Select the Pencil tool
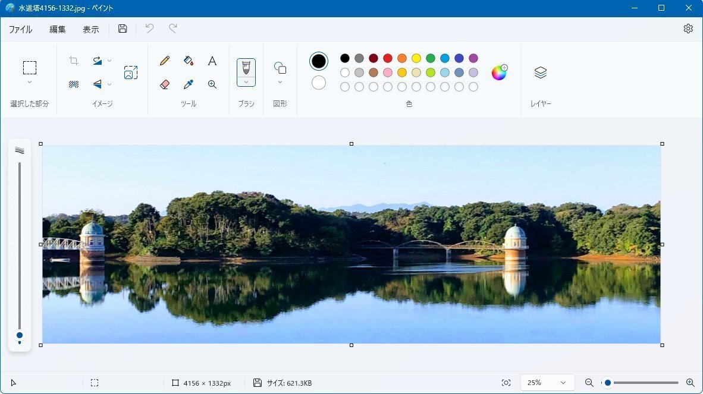 pos(165,61)
